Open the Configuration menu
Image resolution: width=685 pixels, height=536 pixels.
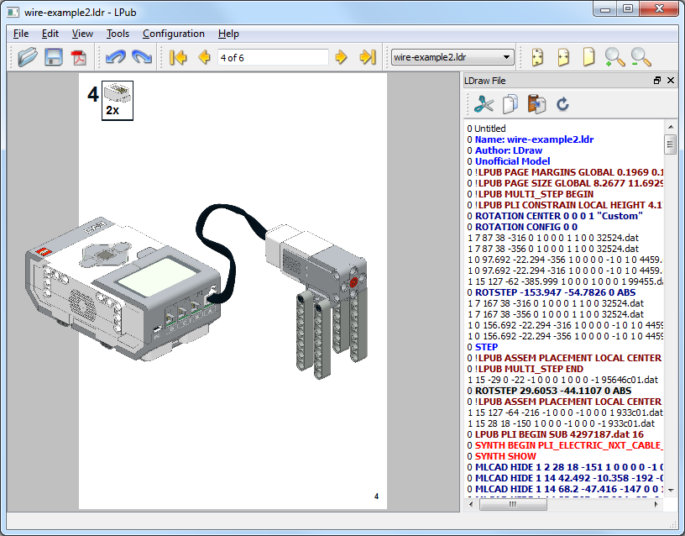coord(174,34)
